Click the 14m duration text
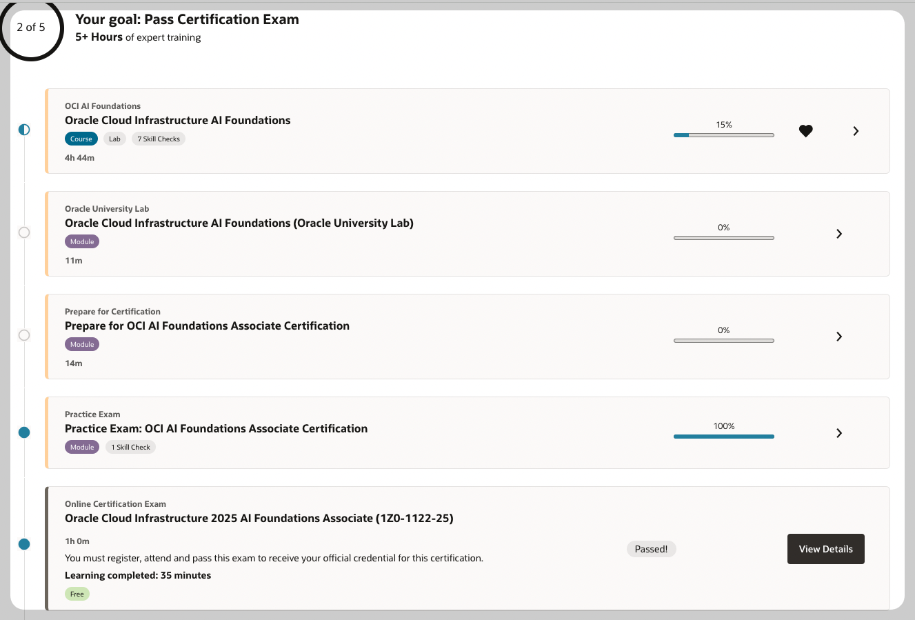The width and height of the screenshot is (915, 620). 74,363
